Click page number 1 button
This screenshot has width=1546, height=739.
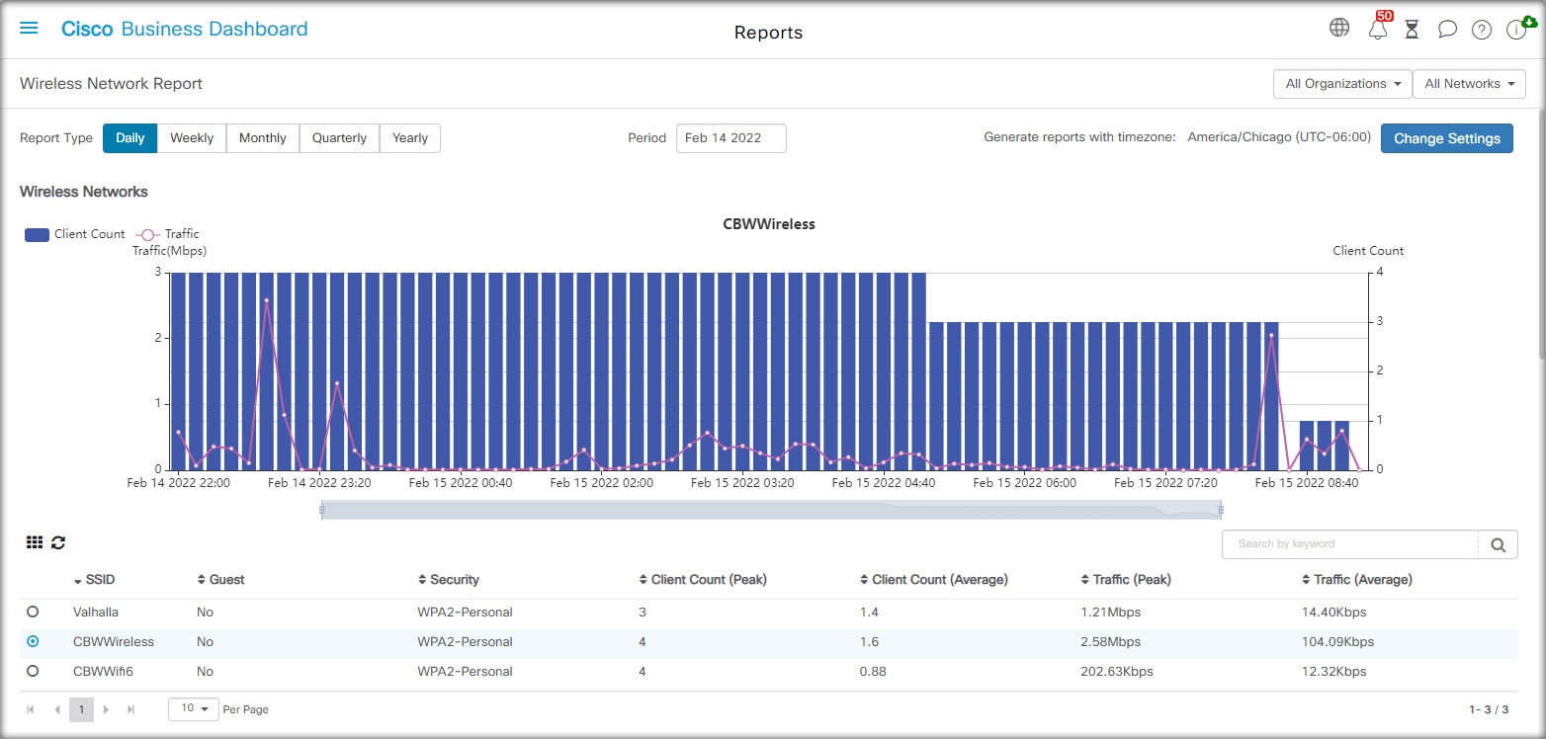[x=81, y=709]
